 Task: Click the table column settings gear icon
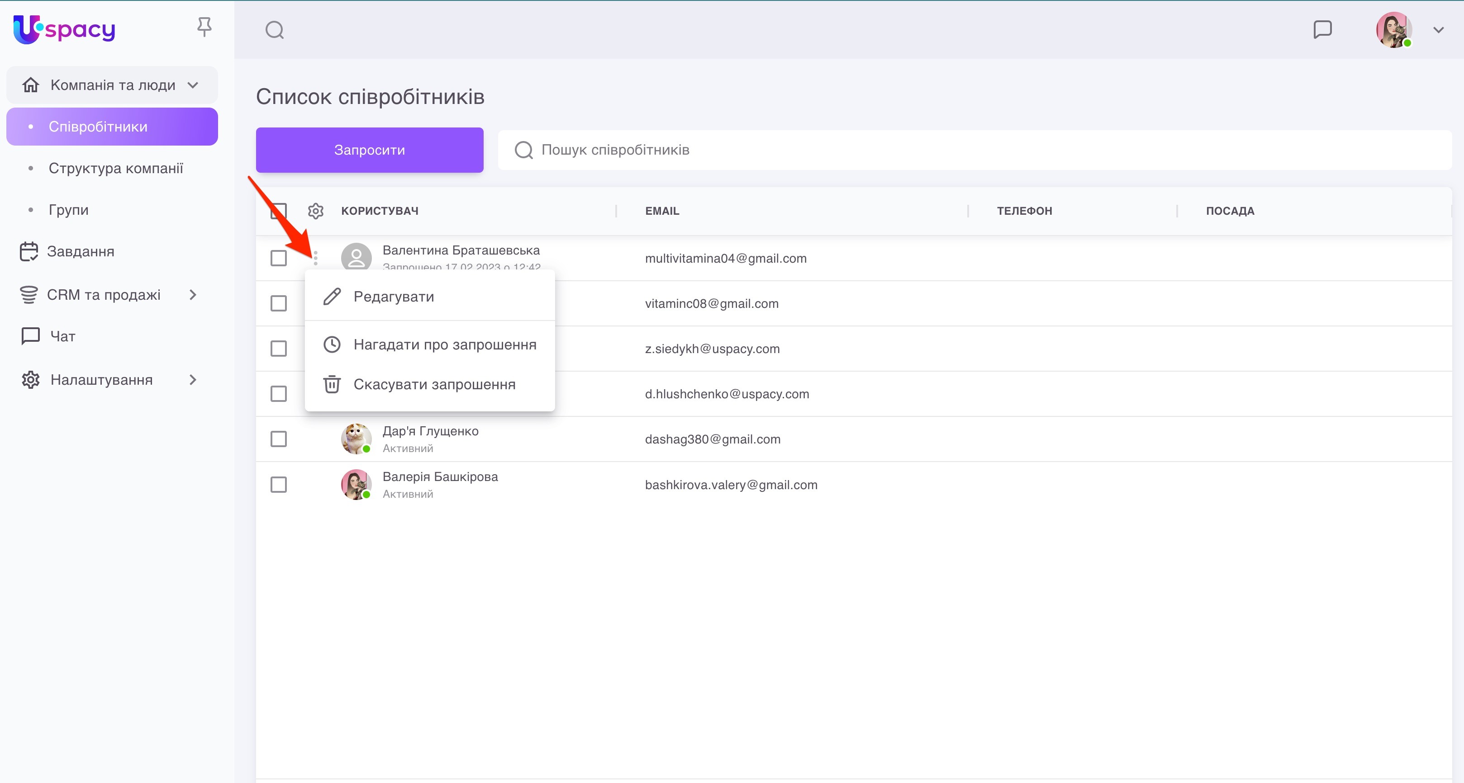315,211
